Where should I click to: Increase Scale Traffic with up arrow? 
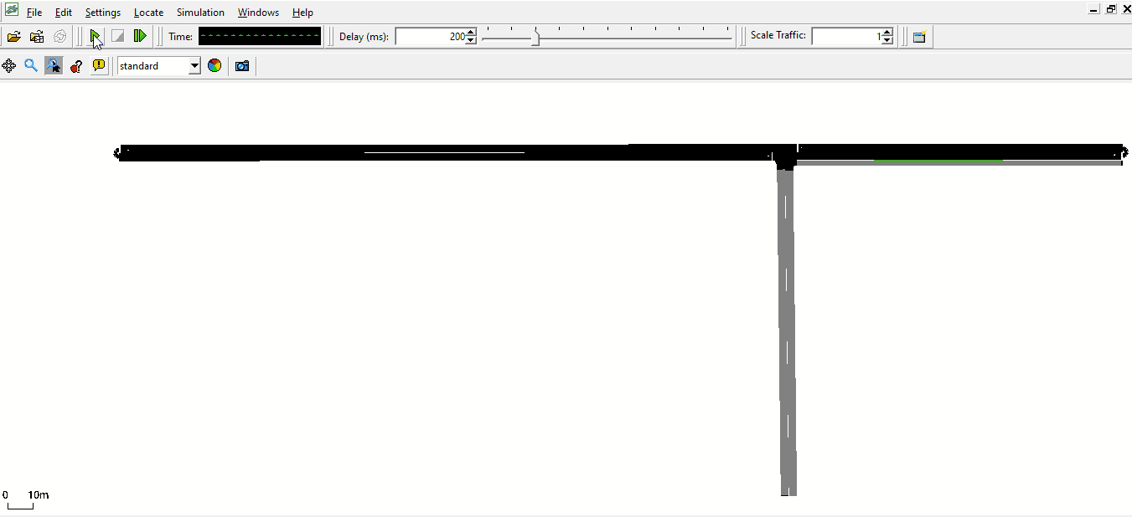click(x=888, y=33)
